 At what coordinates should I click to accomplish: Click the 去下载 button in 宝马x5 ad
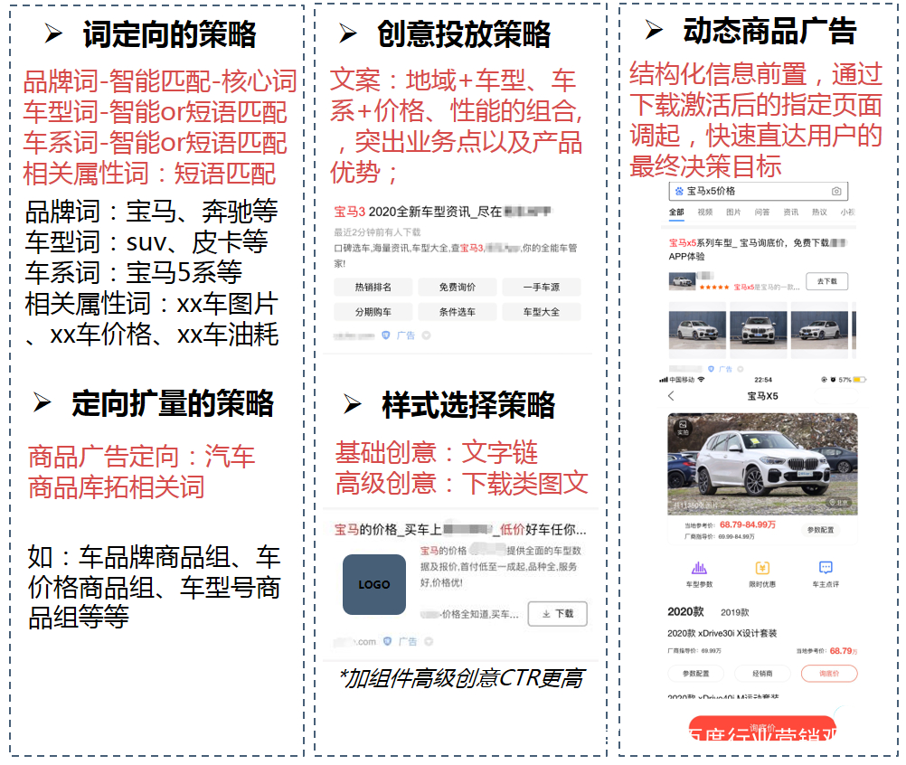point(826,281)
